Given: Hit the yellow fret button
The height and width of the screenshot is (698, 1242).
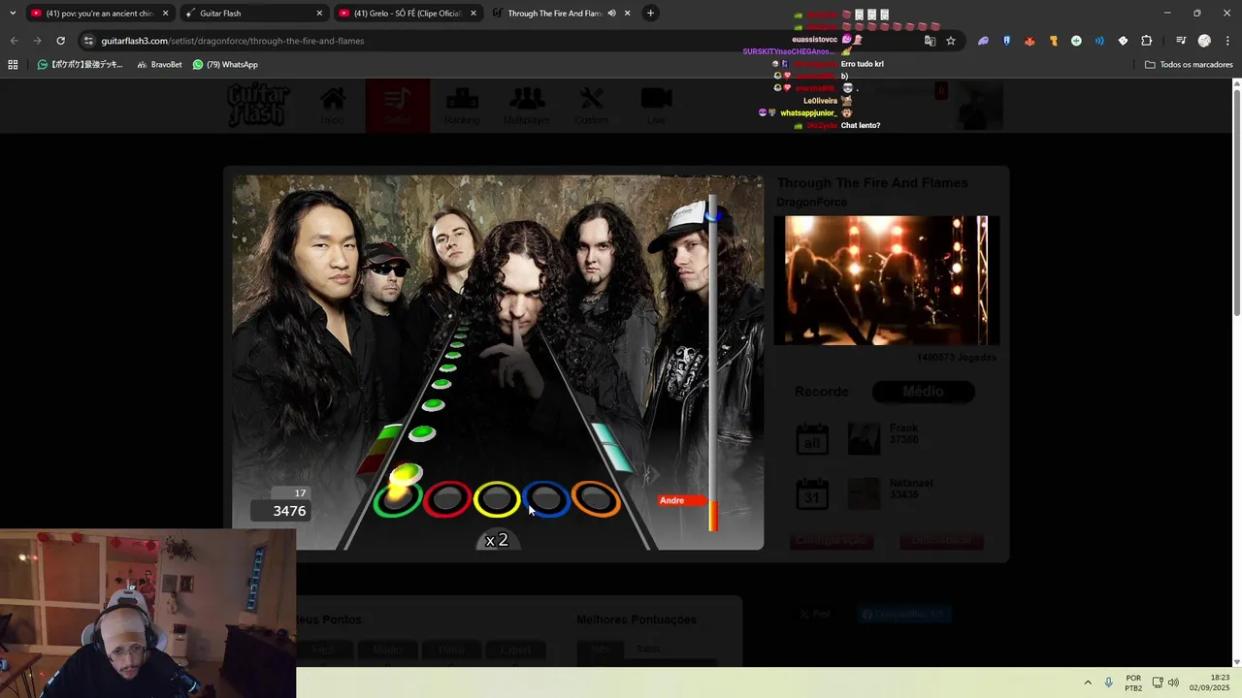Looking at the screenshot, I should (497, 499).
